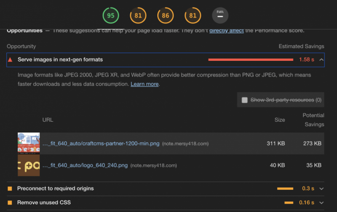
Task: Click the logo_640_240 image thumbnail
Action: pyautogui.click(x=29, y=165)
